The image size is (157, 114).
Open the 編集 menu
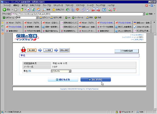tap(16, 5)
